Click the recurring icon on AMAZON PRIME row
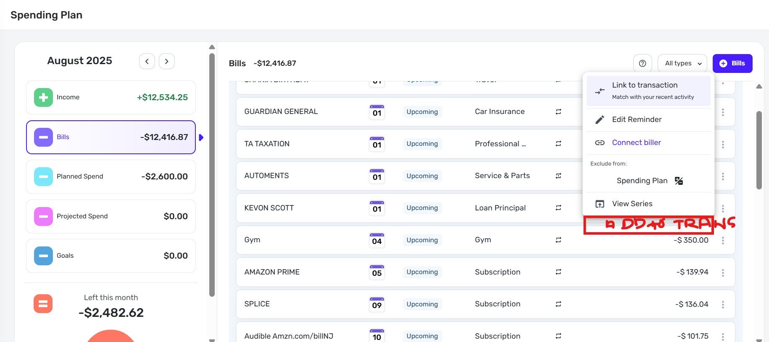The width and height of the screenshot is (769, 342). click(x=558, y=272)
